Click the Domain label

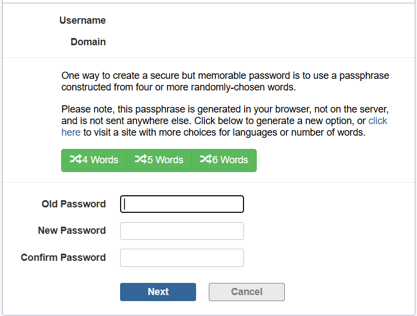click(x=88, y=42)
